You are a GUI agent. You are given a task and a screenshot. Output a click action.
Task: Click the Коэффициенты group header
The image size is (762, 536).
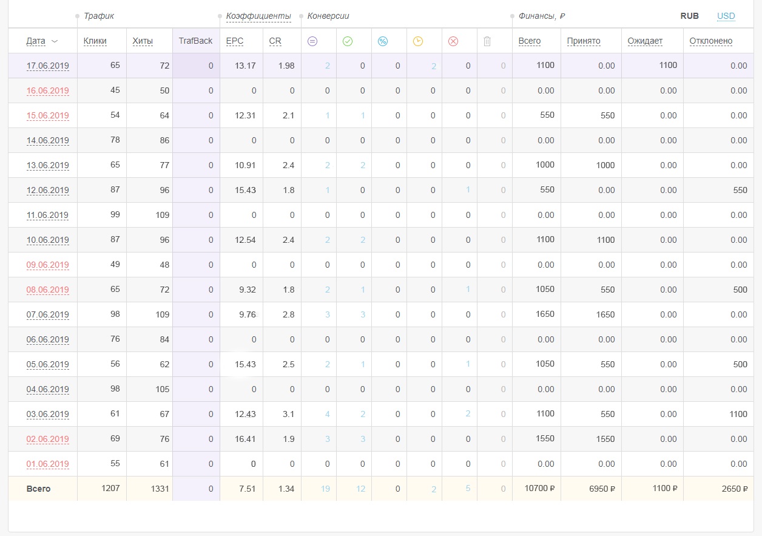pos(258,16)
